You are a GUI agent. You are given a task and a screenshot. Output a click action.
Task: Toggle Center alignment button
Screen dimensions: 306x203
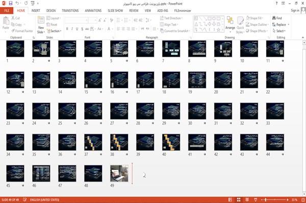[123, 29]
